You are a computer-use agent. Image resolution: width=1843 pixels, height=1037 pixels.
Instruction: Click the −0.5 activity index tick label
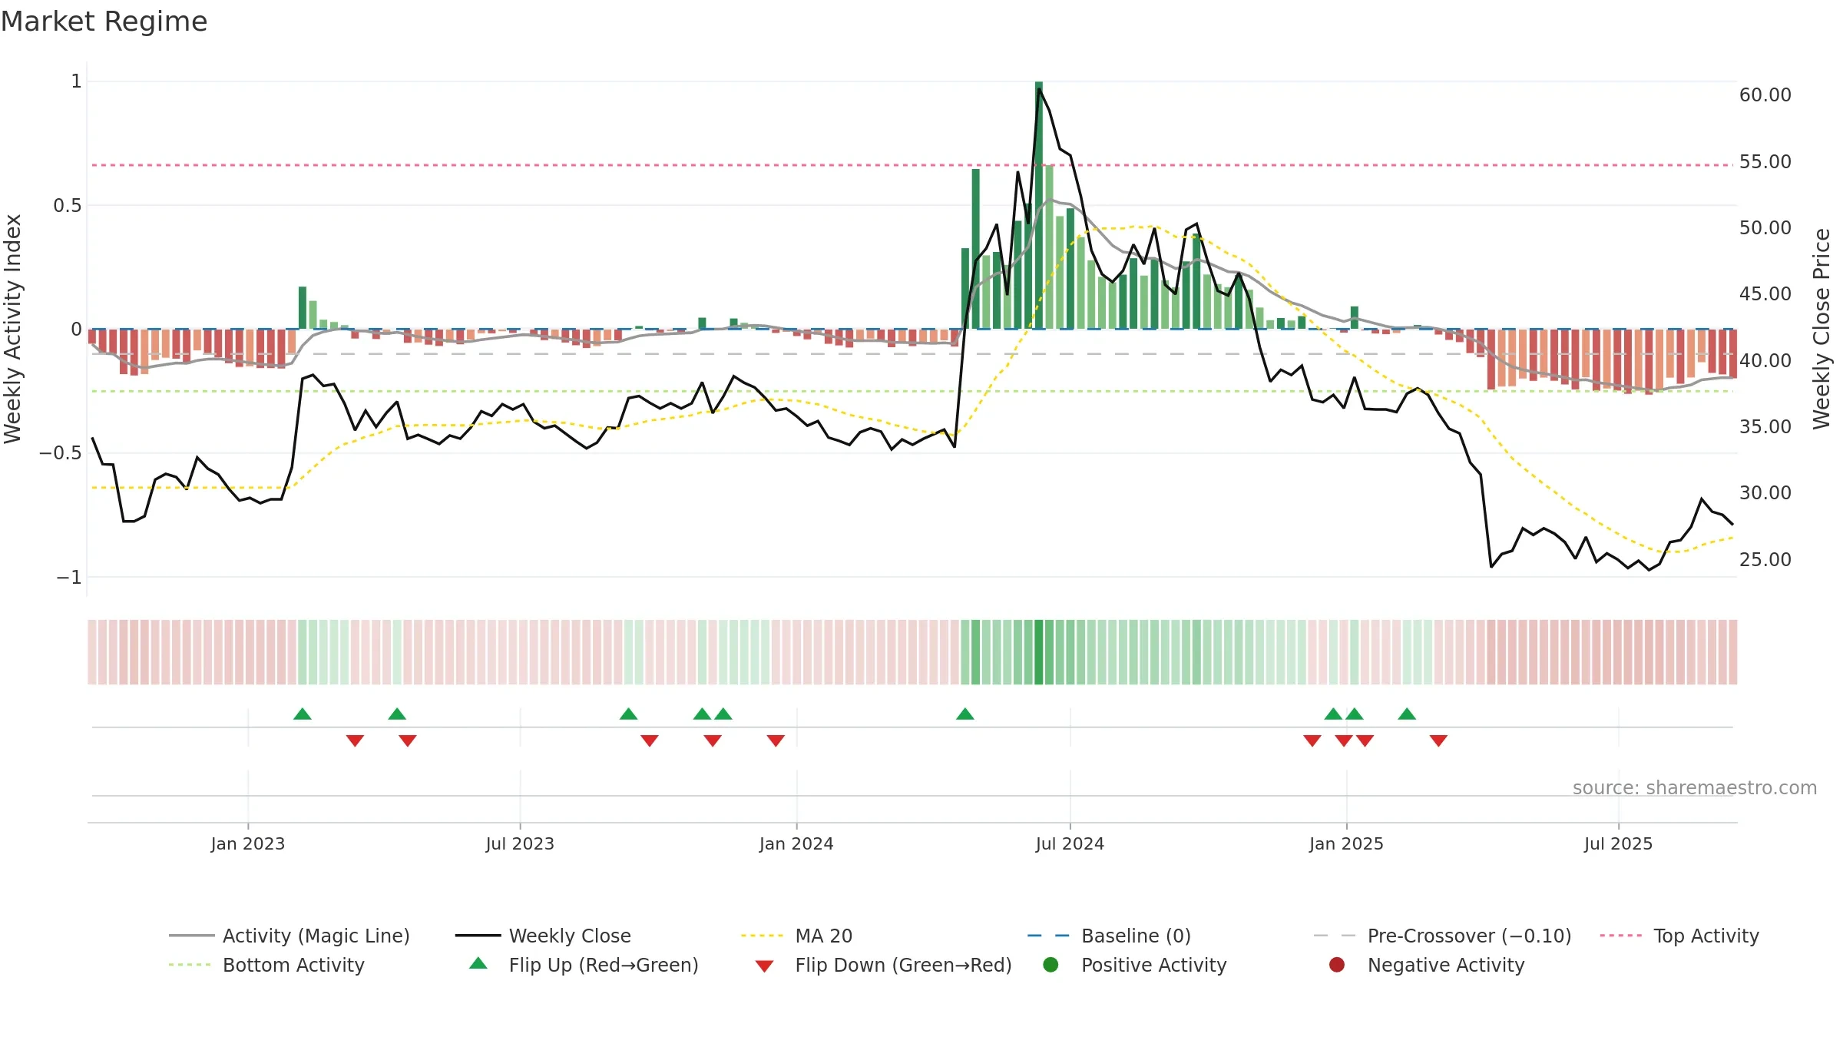(61, 453)
